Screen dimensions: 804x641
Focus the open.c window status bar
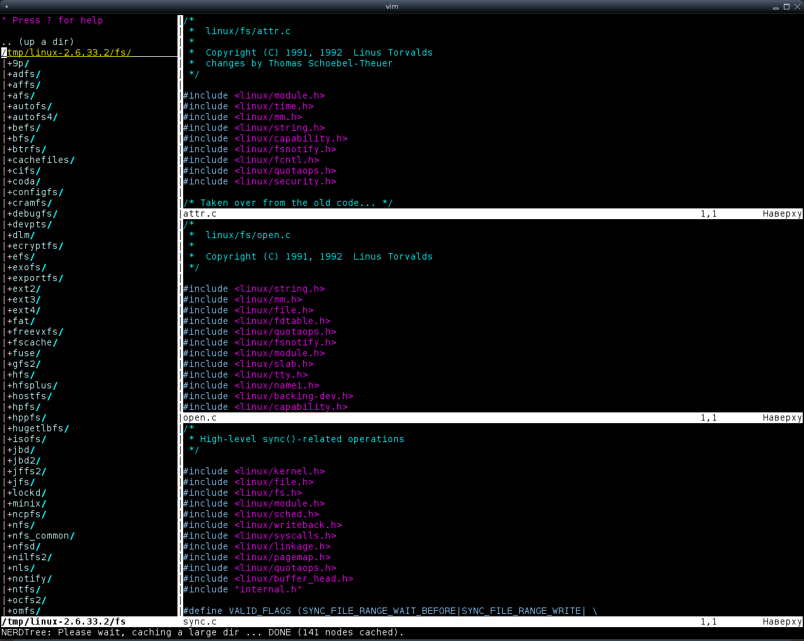click(442, 417)
